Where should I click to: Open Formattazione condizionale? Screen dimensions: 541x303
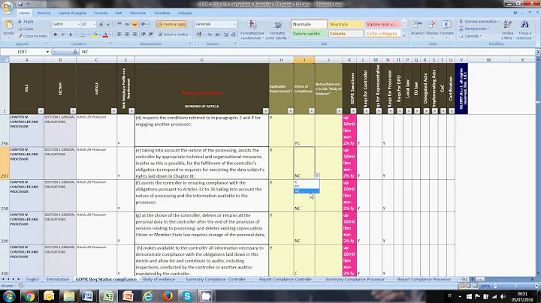tap(252, 29)
